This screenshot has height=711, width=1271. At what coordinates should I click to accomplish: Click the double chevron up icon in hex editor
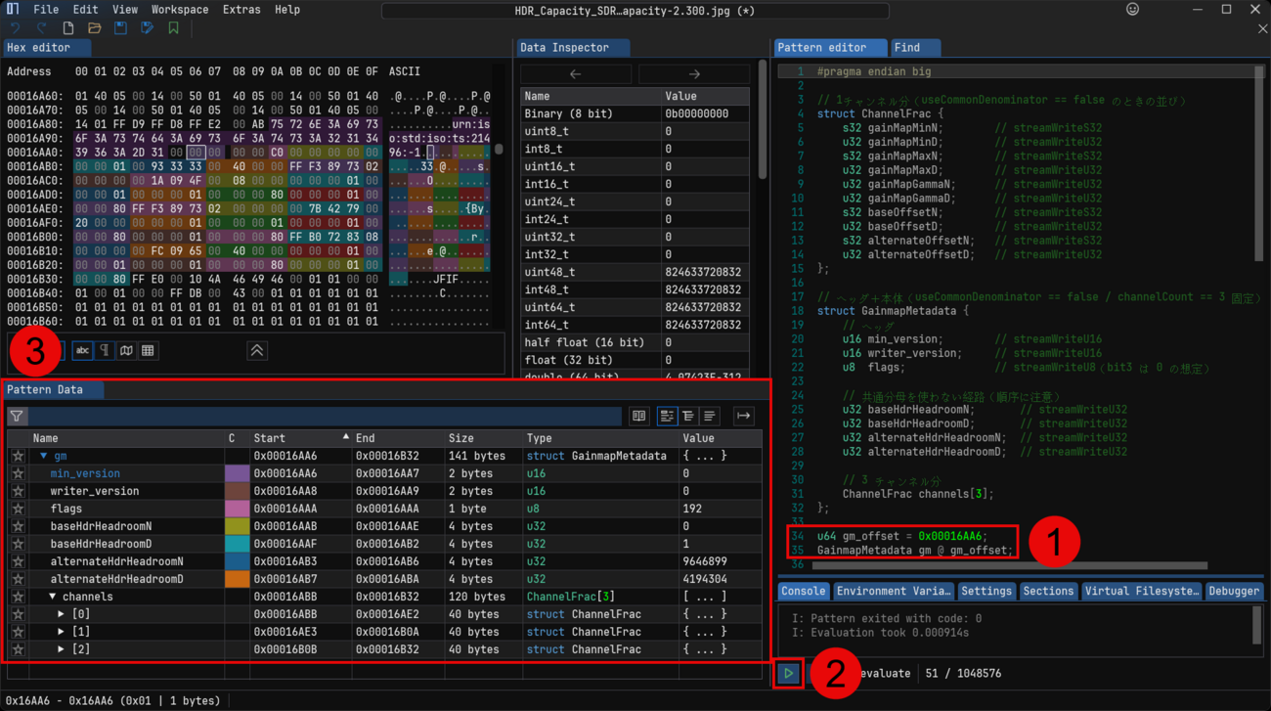click(257, 351)
